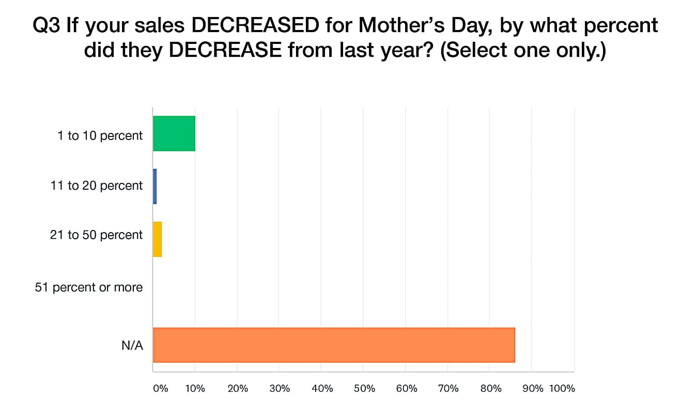The width and height of the screenshot is (682, 400).
Task: Click the 0% x-axis tick label
Action: (161, 389)
